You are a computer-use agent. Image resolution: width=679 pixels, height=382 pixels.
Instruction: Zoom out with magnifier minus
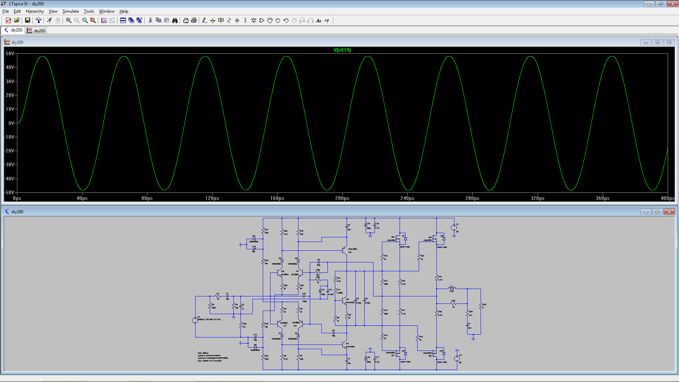tap(85, 21)
